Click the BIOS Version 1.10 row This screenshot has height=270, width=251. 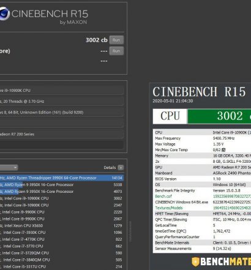(202, 179)
